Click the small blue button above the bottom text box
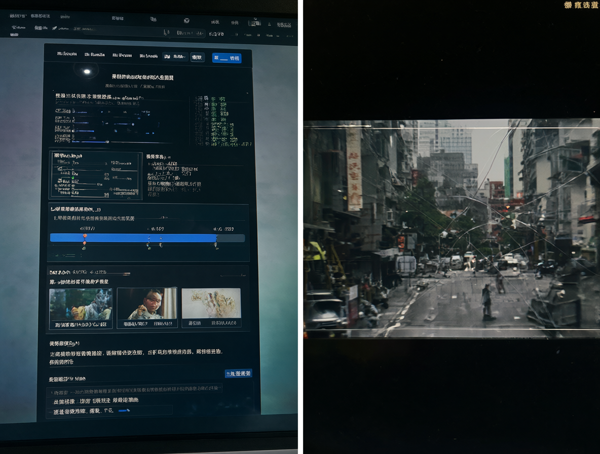This screenshot has height=454, width=600. 238,373
